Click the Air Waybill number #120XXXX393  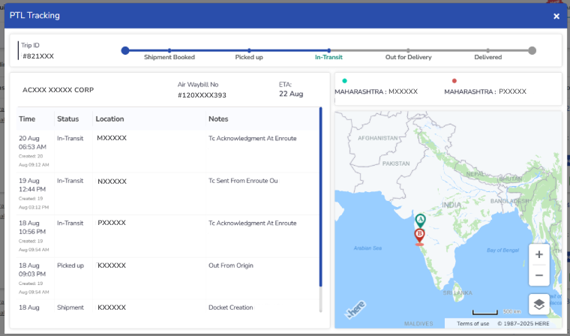point(202,95)
